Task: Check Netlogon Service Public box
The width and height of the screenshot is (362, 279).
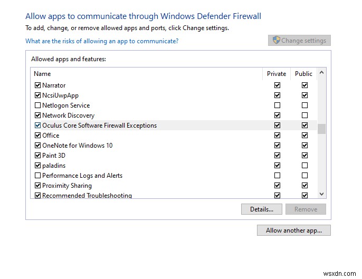Action: coord(305,105)
